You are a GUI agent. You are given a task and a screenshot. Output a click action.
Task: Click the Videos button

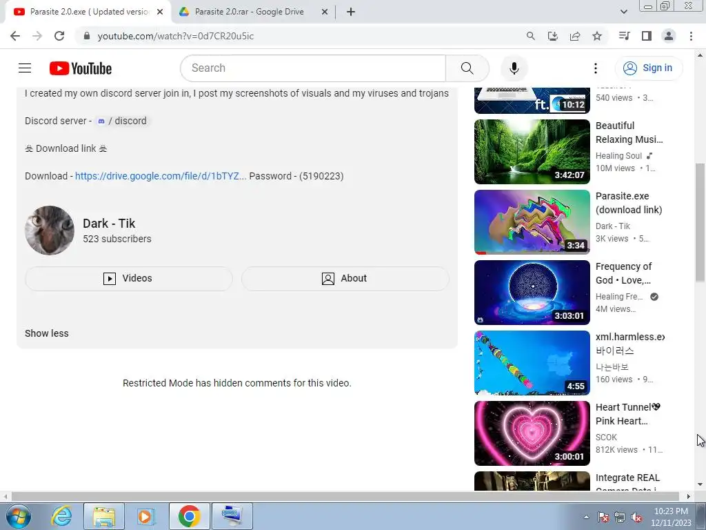click(x=129, y=279)
